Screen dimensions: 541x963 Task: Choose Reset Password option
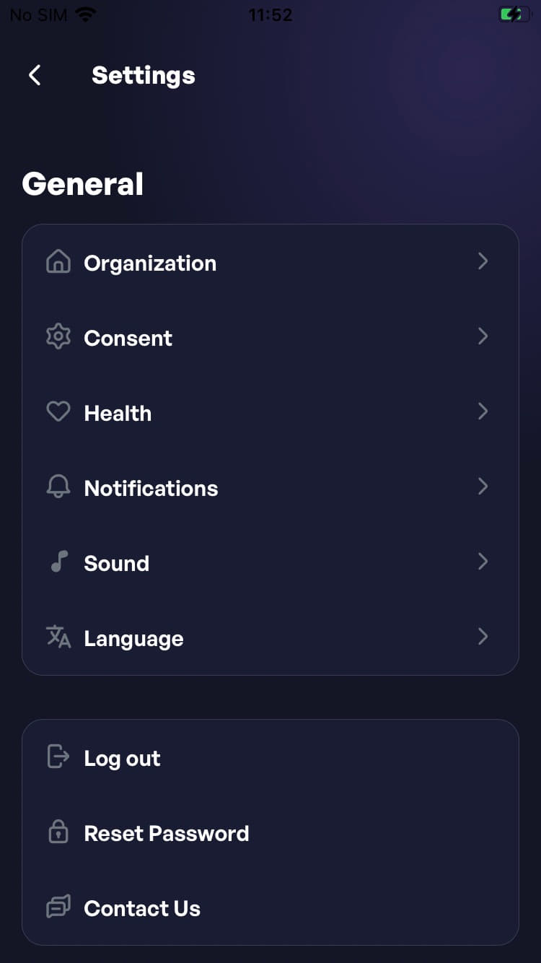167,834
